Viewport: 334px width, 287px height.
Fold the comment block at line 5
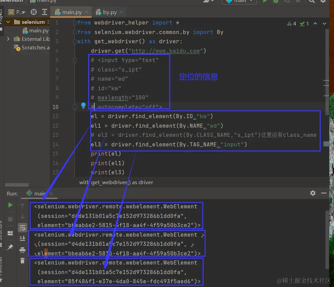[x=75, y=60]
